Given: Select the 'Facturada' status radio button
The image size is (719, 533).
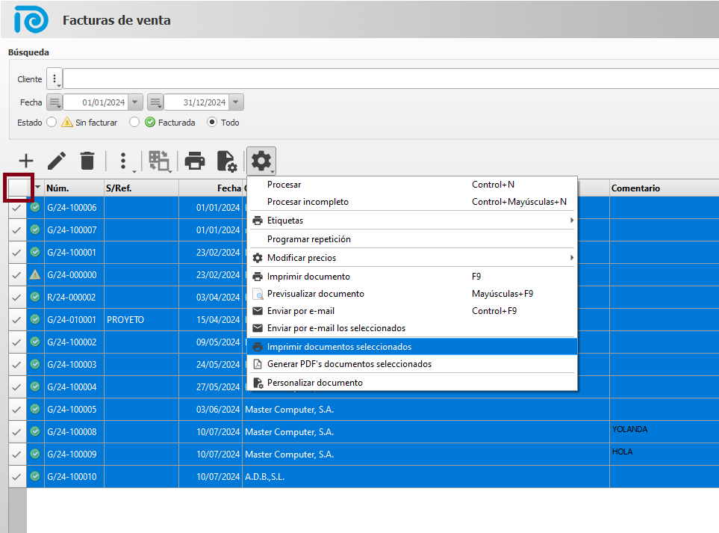Looking at the screenshot, I should 134,122.
